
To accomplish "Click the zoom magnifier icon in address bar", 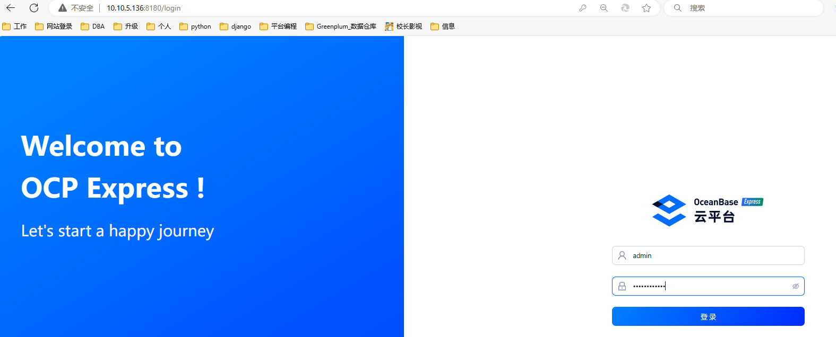I will coord(604,8).
